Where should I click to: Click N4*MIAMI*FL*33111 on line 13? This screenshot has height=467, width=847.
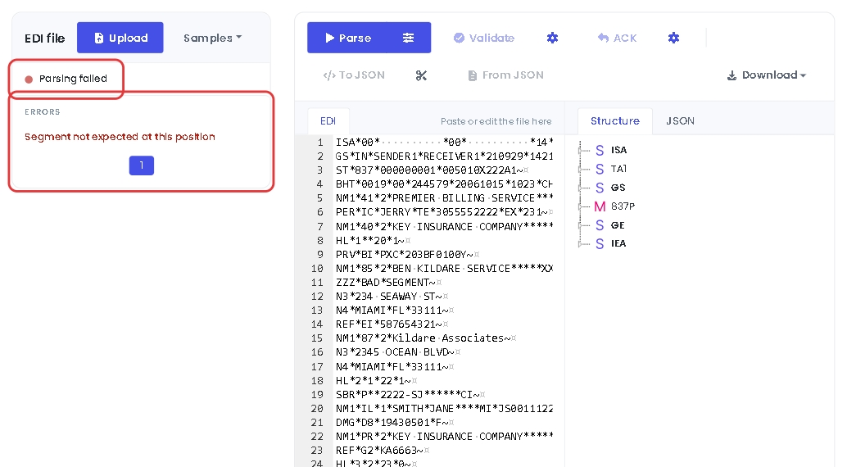(395, 311)
